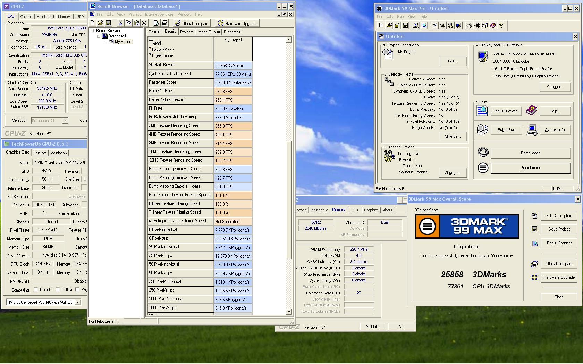Click Display settings icon in 3DMark toolbar

click(x=458, y=25)
